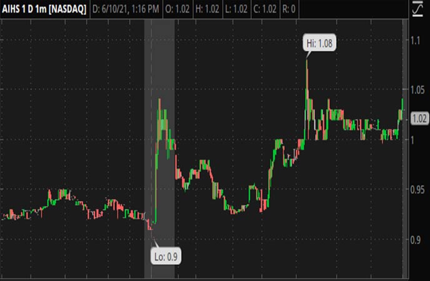Screen dimensions: 430x281
Task: Click the range value R: 0
Action: click(x=289, y=9)
